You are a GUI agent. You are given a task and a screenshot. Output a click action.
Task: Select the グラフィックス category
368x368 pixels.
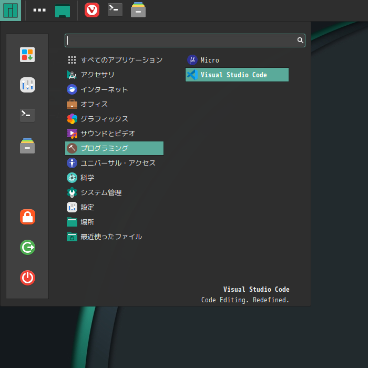[x=114, y=119]
